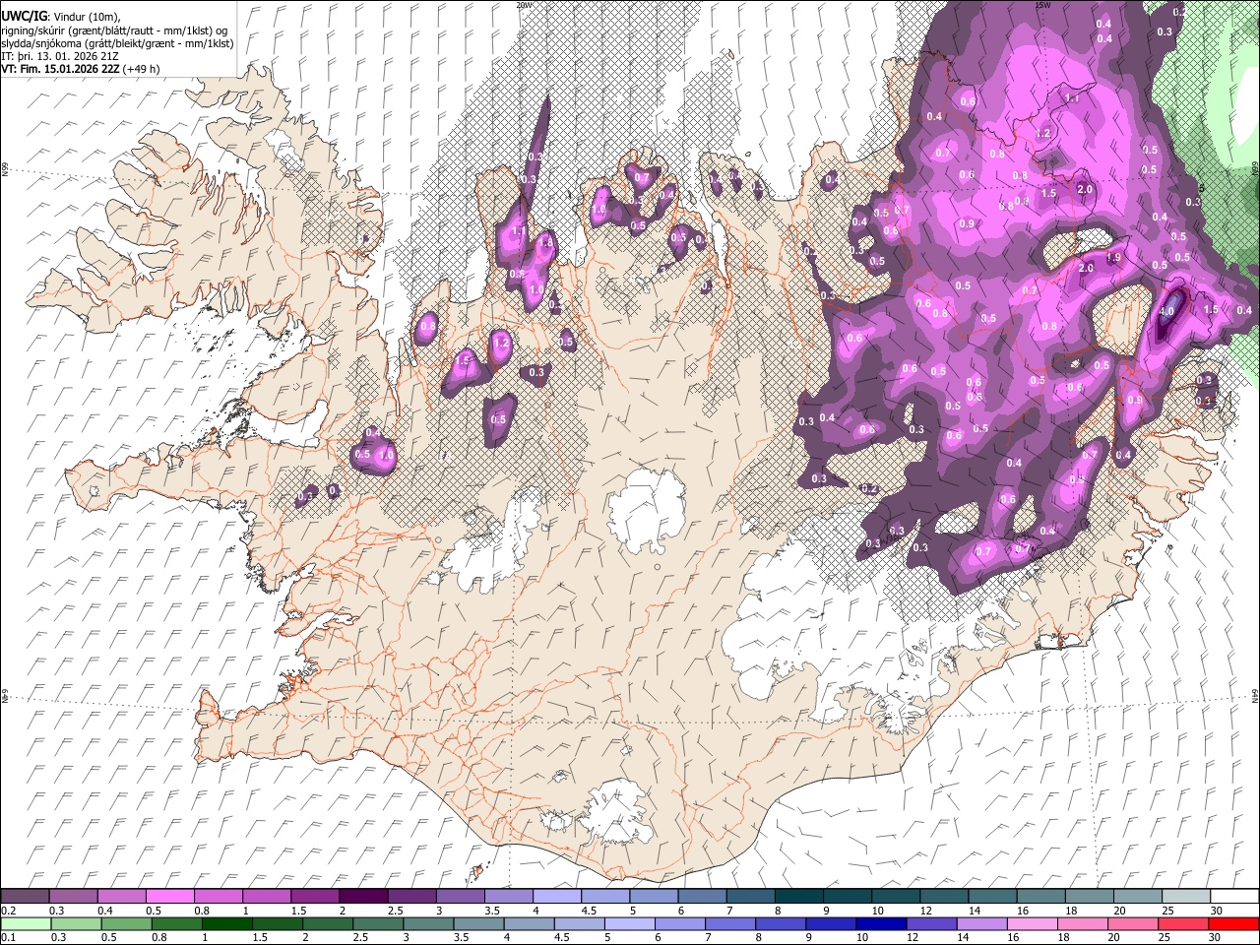Click the 1.1 precipitation value in northeast

[x=1072, y=98]
